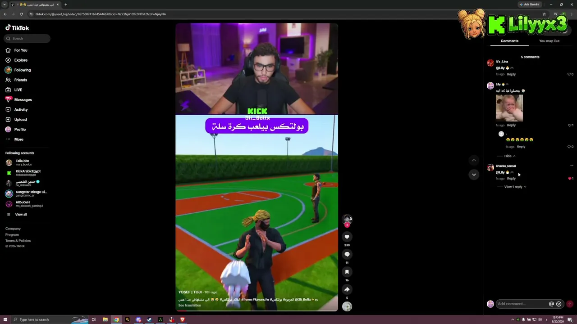Like Lily's comment with the image
This screenshot has height=324, width=577.
point(569,125)
